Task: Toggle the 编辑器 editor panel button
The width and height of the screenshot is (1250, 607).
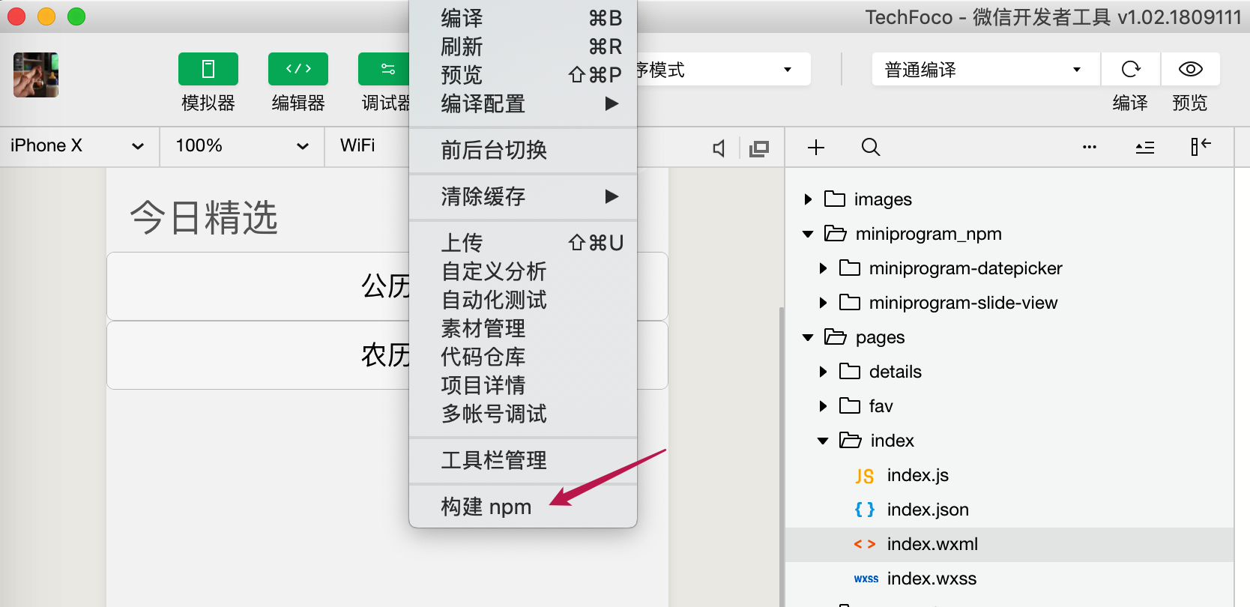Action: pos(298,69)
